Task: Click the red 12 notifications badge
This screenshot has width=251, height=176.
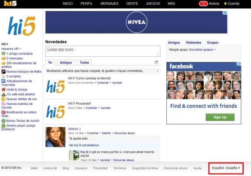Action: coord(203,4)
